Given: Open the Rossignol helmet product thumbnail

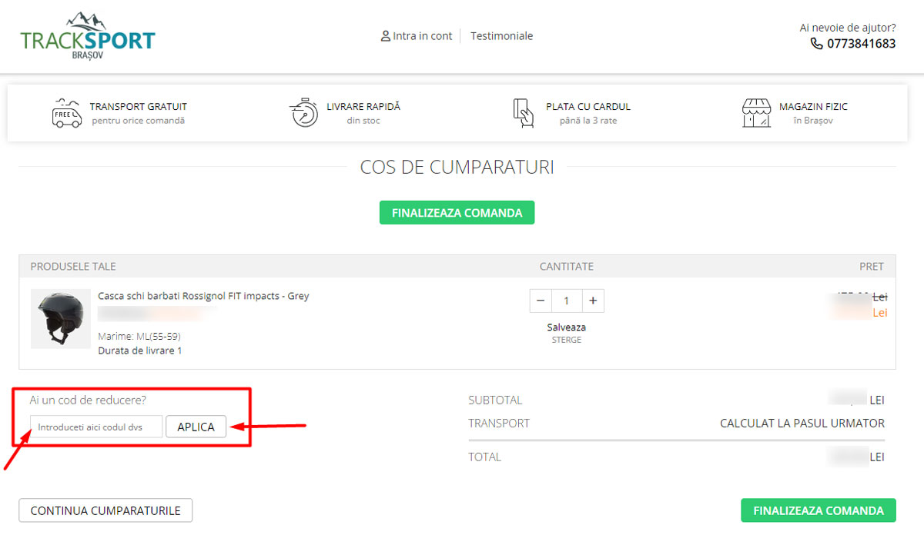Looking at the screenshot, I should [61, 319].
